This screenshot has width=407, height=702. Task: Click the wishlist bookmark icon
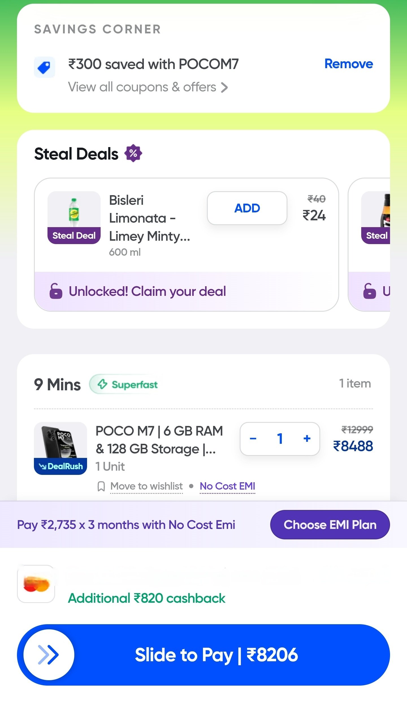[101, 486]
